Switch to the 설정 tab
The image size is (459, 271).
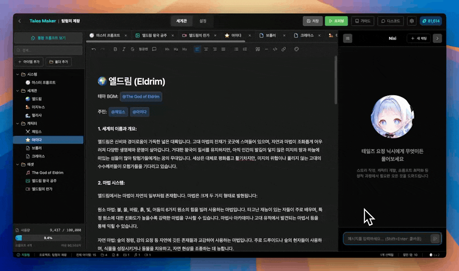(x=203, y=21)
